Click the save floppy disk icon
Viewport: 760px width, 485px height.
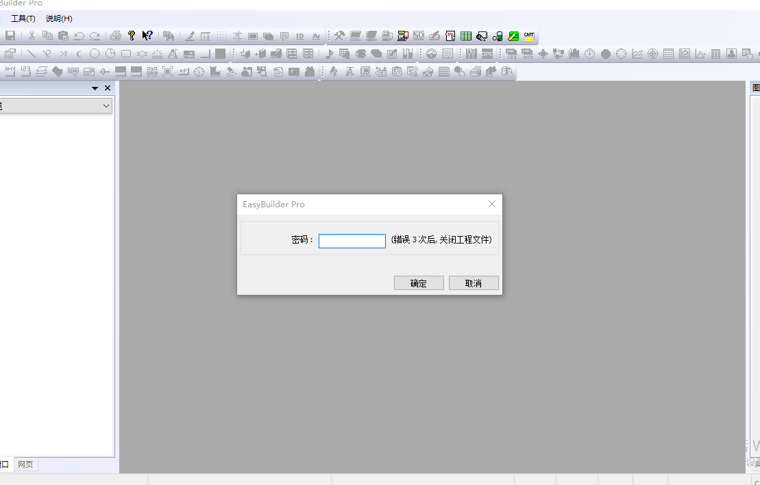click(x=10, y=36)
